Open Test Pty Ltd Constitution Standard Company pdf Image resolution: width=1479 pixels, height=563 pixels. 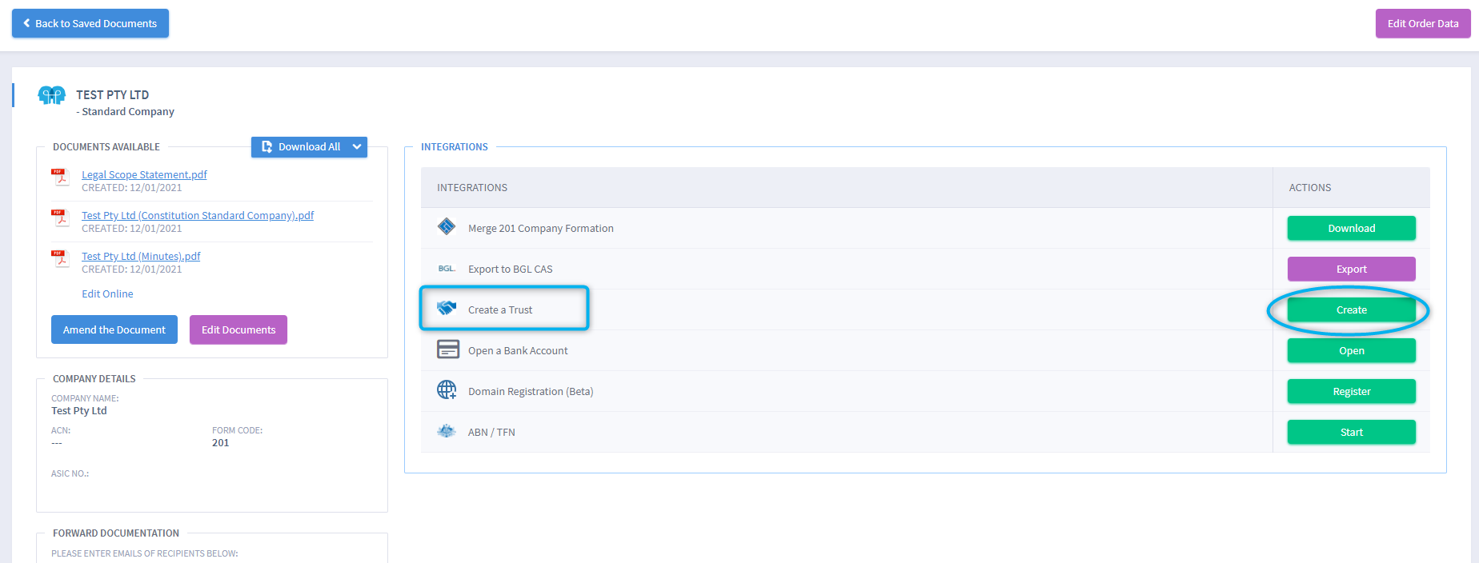click(198, 215)
